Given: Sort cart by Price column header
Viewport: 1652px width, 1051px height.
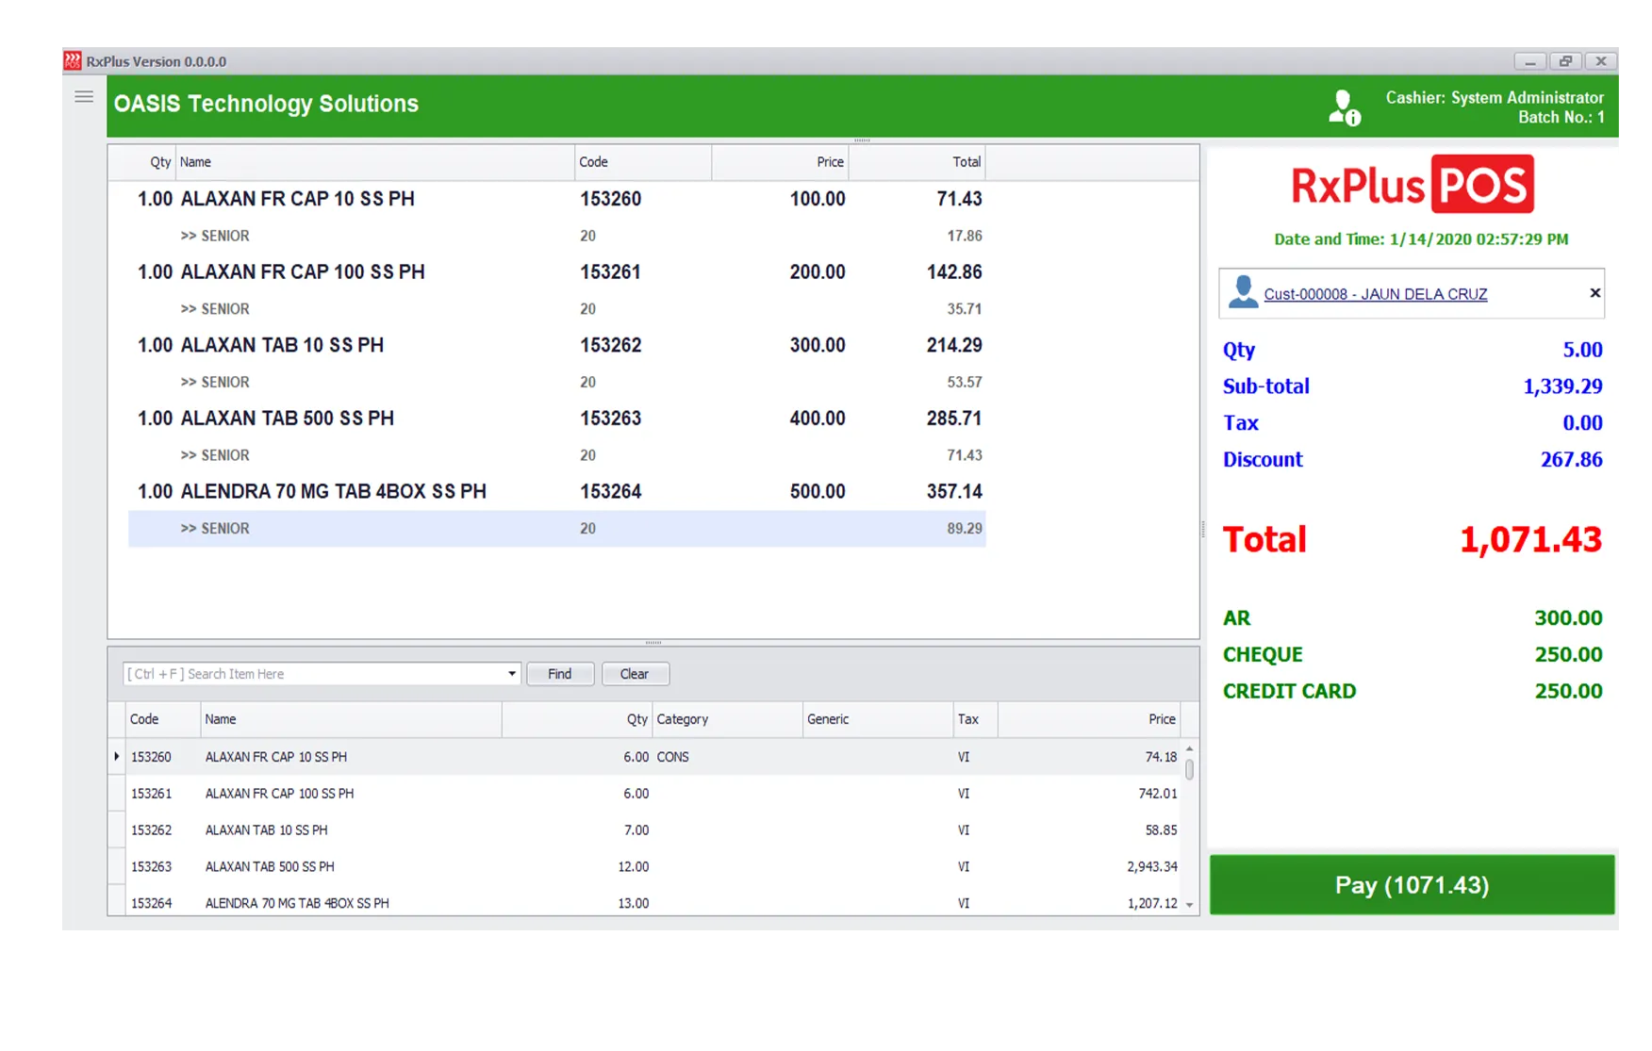Looking at the screenshot, I should (x=780, y=162).
